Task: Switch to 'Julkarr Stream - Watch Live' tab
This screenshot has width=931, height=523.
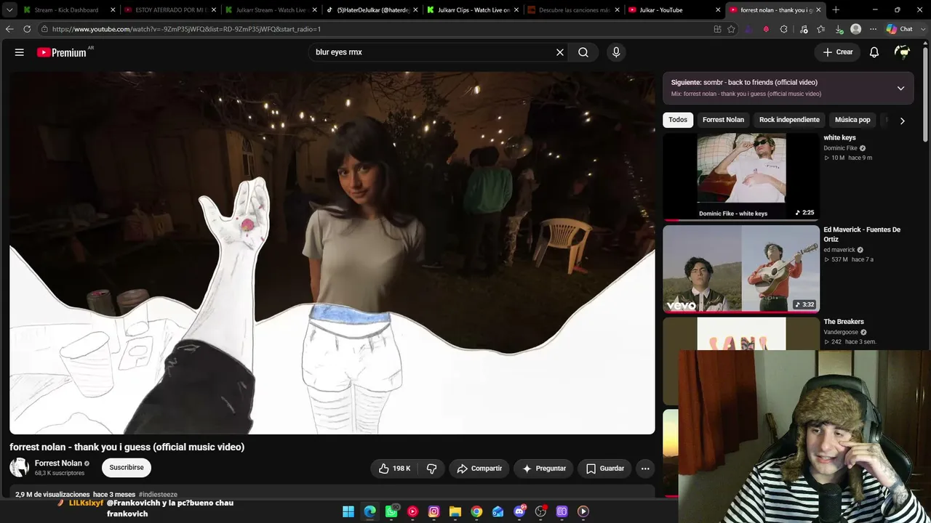Action: coord(270,10)
